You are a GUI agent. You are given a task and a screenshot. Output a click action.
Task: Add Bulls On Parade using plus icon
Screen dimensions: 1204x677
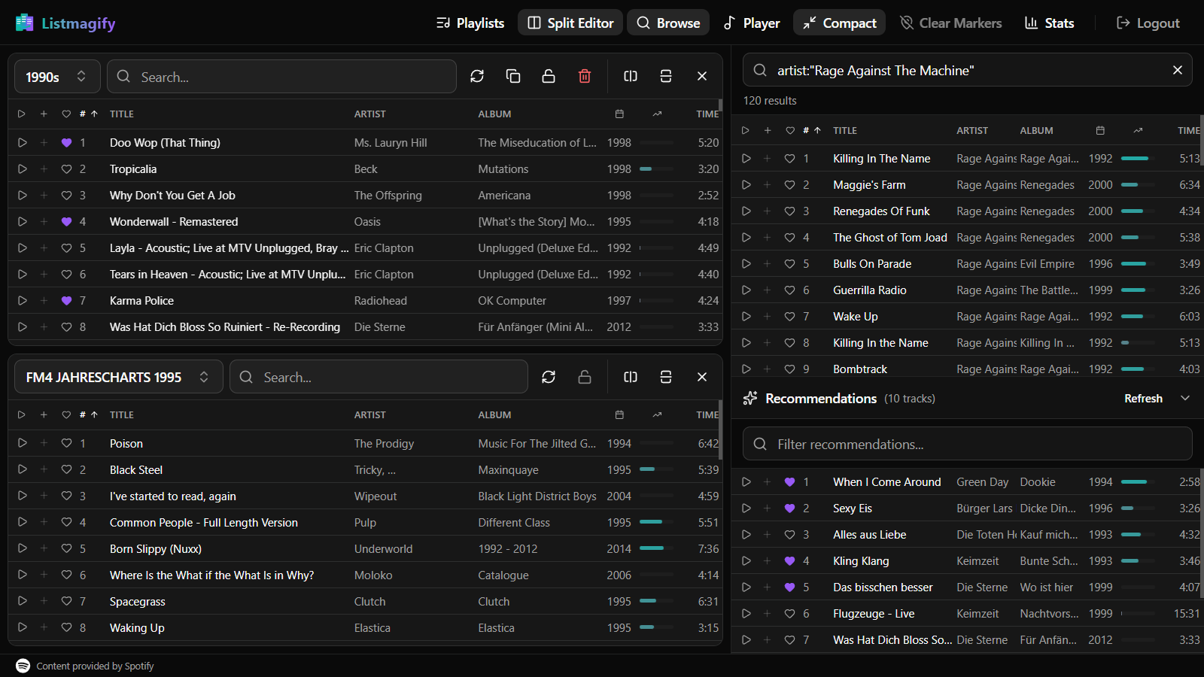767,264
